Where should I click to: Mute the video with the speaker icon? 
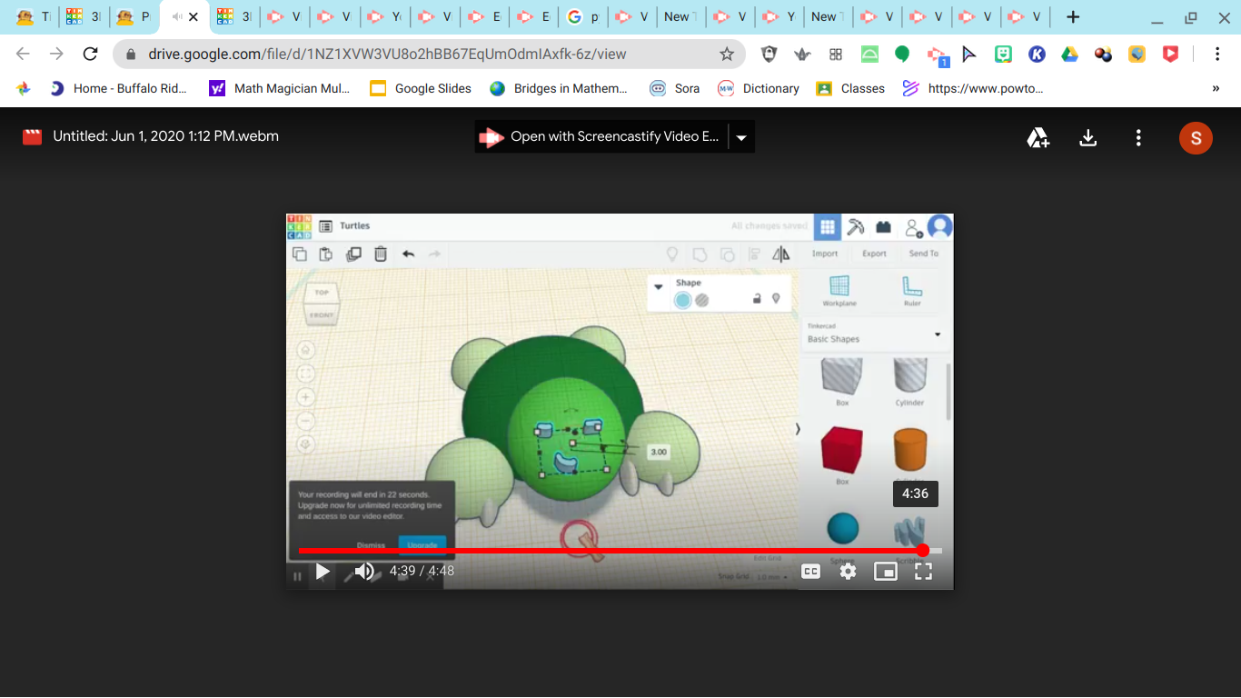tap(364, 572)
